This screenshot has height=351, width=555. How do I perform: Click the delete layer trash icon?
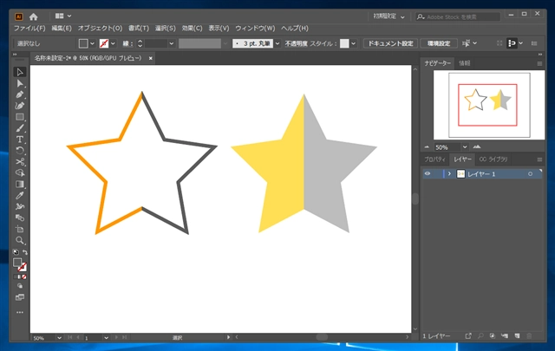tap(529, 335)
